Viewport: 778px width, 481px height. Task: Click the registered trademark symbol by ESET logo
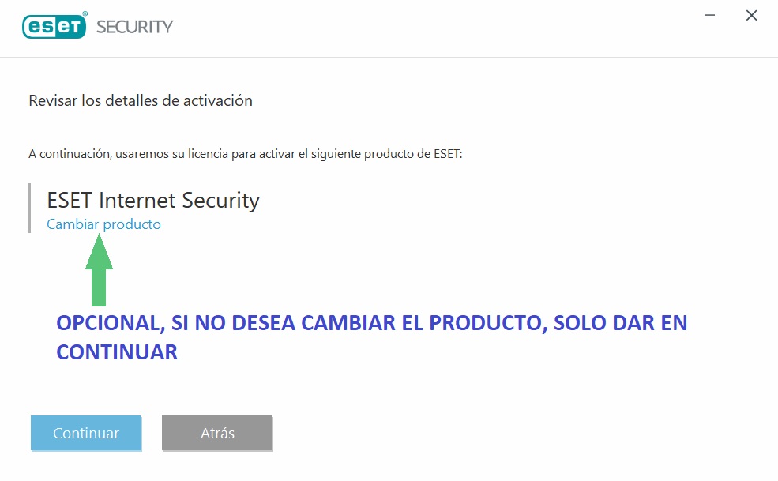85,14
